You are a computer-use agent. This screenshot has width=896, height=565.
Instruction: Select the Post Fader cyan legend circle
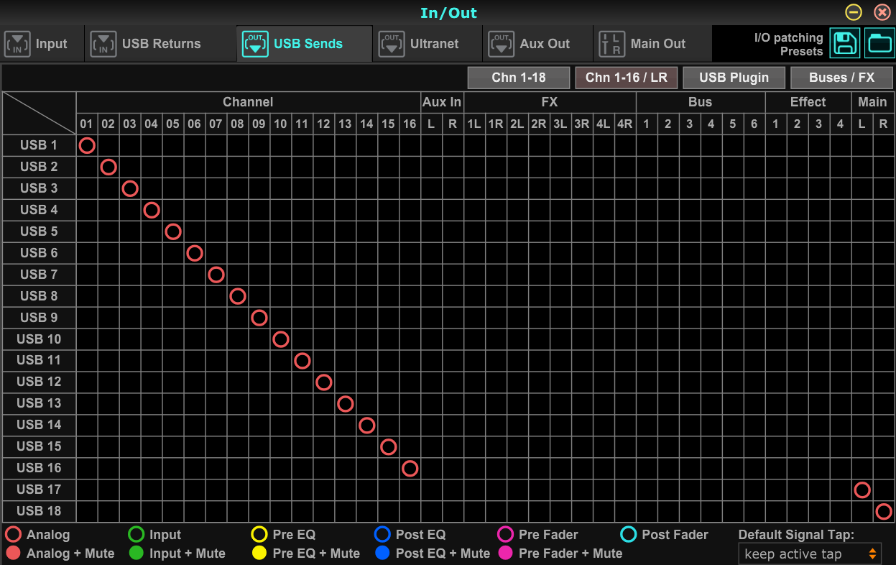[x=629, y=535]
